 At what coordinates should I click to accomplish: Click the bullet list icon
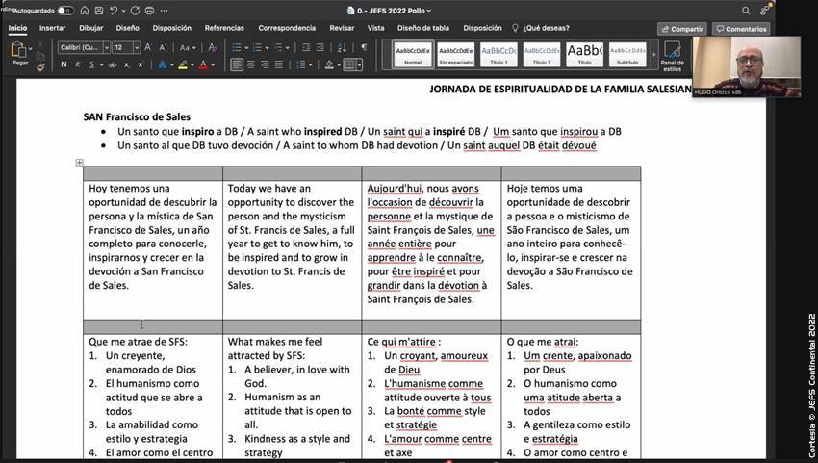(237, 47)
